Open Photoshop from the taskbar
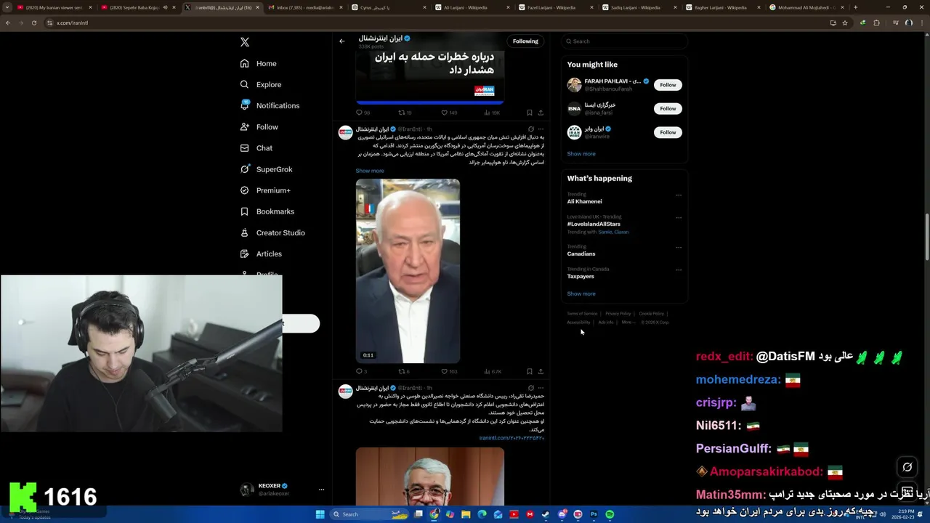This screenshot has width=930, height=523. [594, 514]
